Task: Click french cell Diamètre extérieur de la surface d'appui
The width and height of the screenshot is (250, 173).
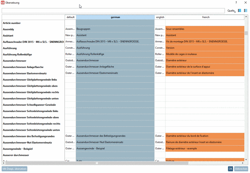Action: [205, 67]
